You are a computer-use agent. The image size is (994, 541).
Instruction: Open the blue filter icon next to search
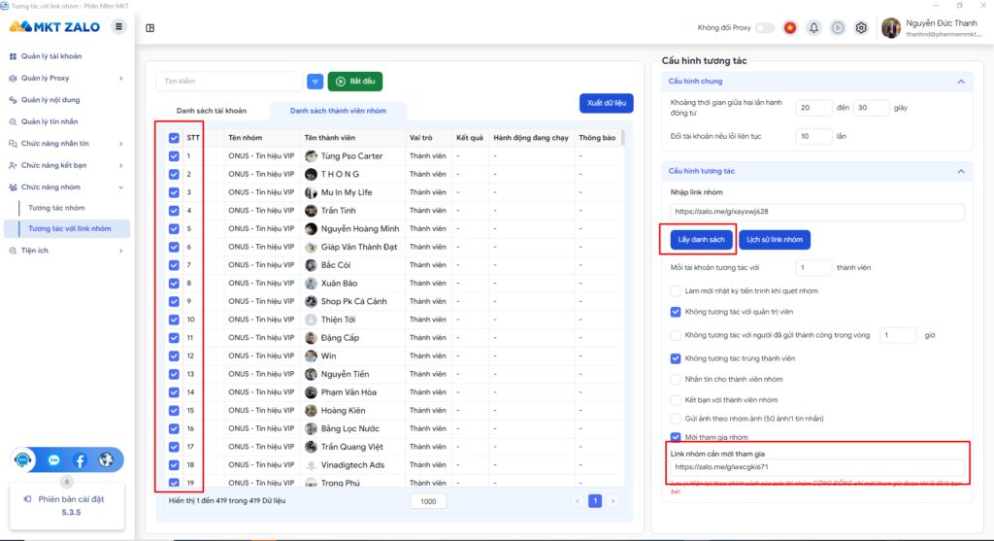pos(315,82)
